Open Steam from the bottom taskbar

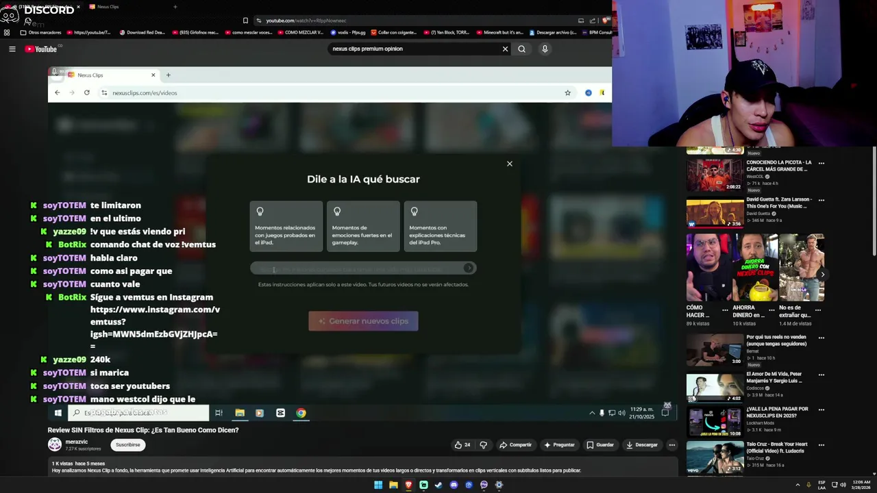(x=438, y=485)
